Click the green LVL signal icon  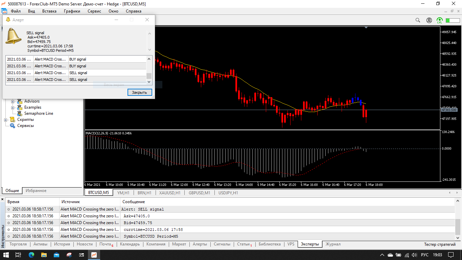click(439, 20)
